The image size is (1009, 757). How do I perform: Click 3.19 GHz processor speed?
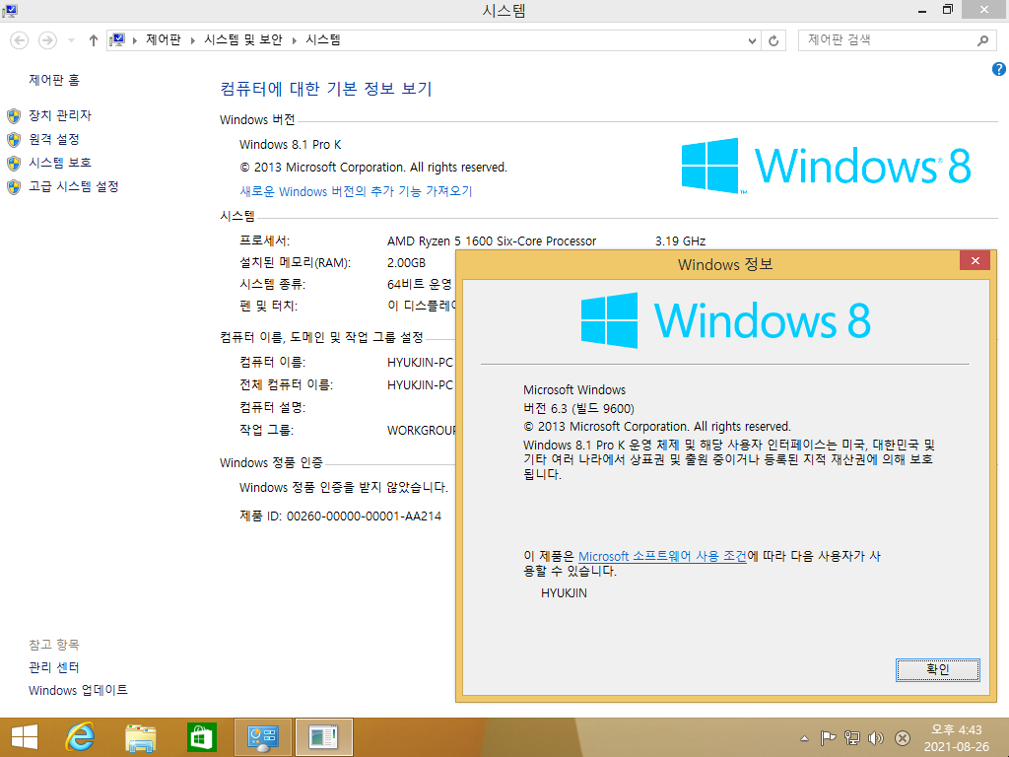click(x=680, y=241)
